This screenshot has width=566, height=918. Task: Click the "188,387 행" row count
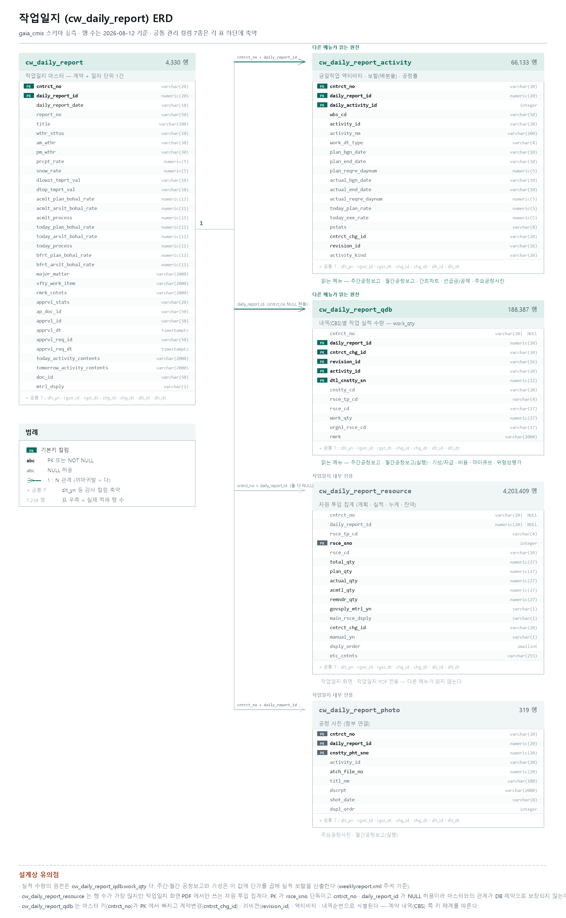[x=522, y=309]
